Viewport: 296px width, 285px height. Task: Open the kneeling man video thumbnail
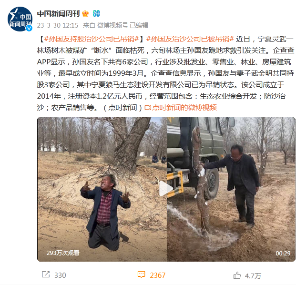102,189
